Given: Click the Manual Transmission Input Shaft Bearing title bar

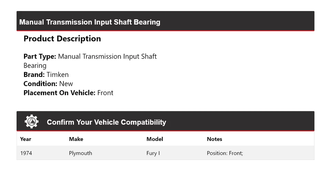Looking at the screenshot, I should pos(90,22).
